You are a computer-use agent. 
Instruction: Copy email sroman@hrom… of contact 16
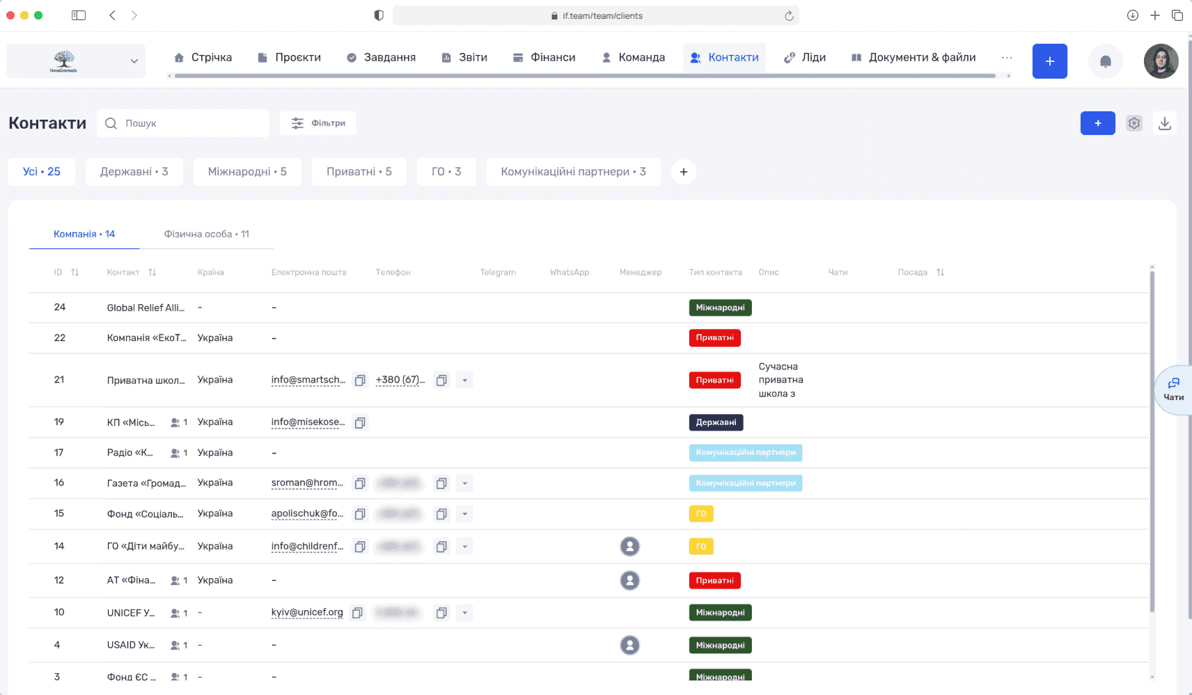[360, 484]
